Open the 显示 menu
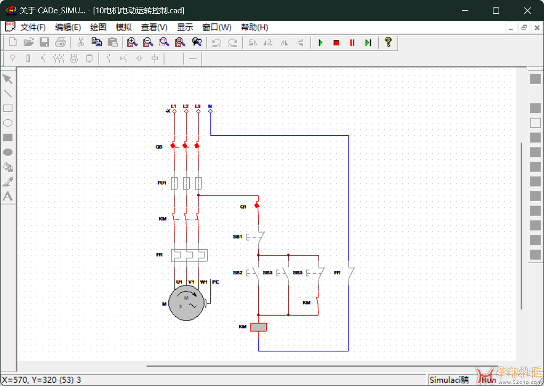Image resolution: width=544 pixels, height=386 pixels. (185, 27)
